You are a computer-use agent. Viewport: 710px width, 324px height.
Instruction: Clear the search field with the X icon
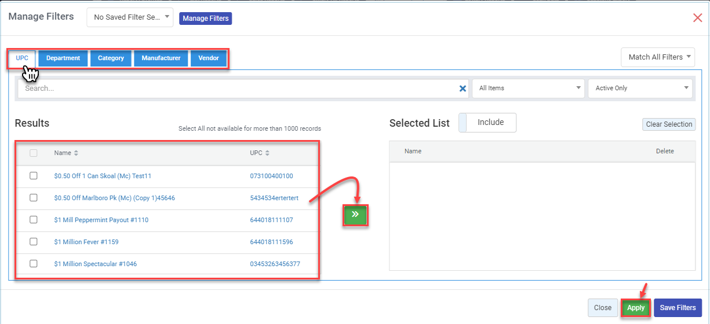coord(463,89)
